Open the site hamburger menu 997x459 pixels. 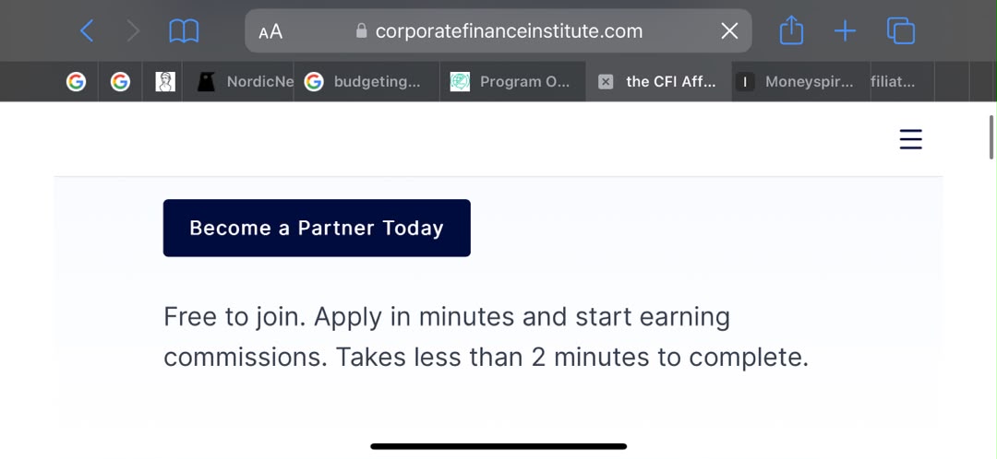pos(910,139)
